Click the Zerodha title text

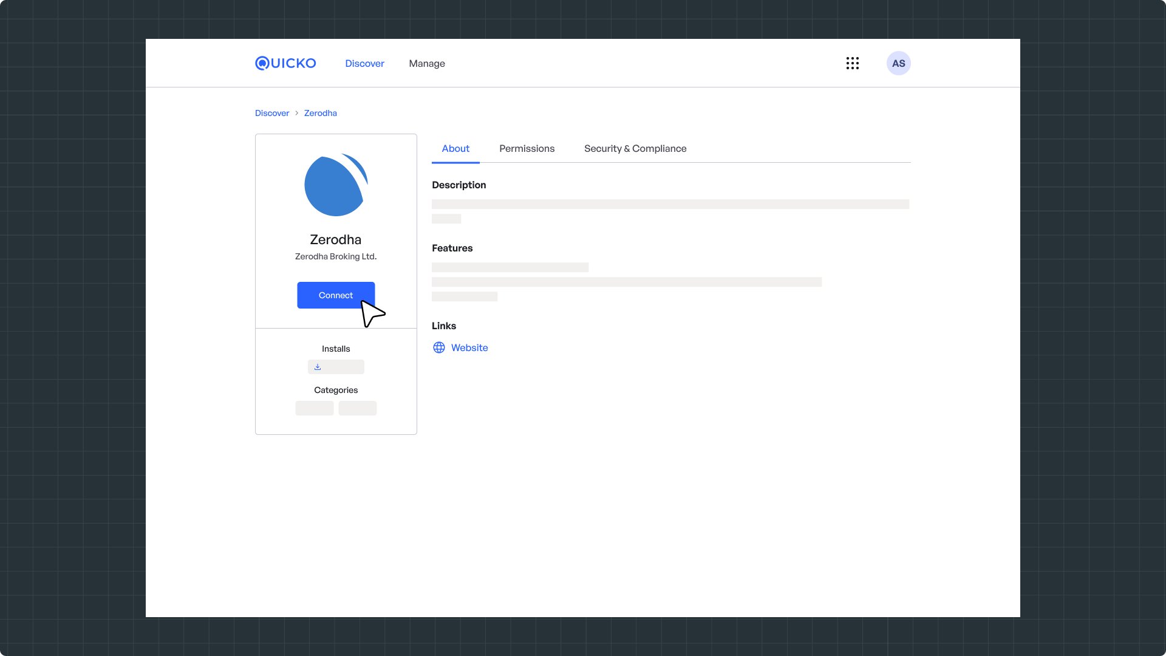[x=336, y=239]
